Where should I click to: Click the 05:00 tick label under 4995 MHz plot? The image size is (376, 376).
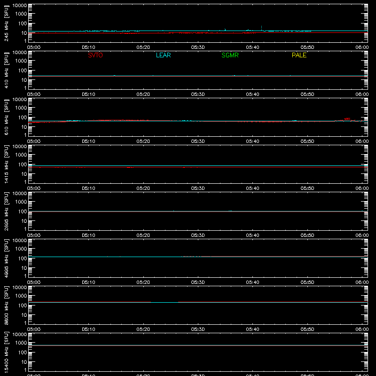(x=34, y=282)
